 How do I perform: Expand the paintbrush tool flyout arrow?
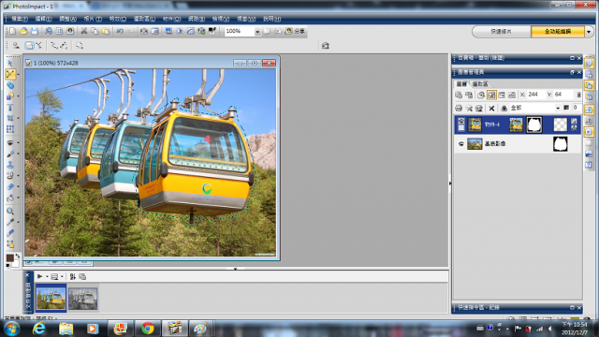point(19,154)
